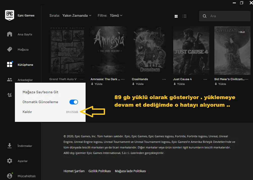Open Kütüphane in sidebar
The height and width of the screenshot is (180, 253).
click(x=25, y=65)
